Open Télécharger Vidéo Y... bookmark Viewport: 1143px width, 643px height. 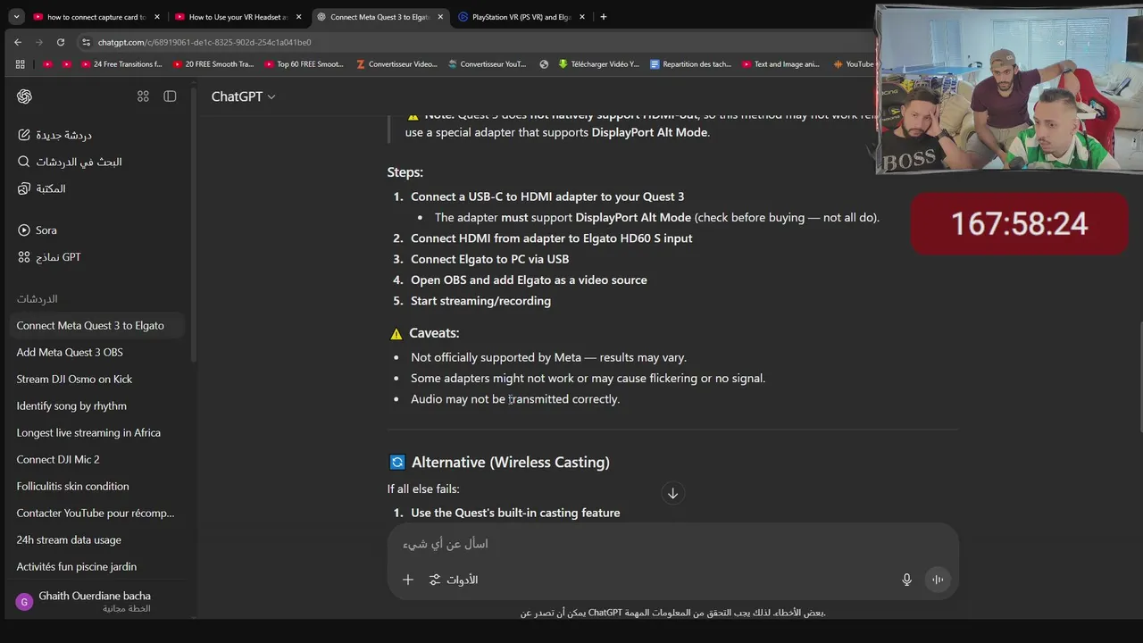point(599,64)
